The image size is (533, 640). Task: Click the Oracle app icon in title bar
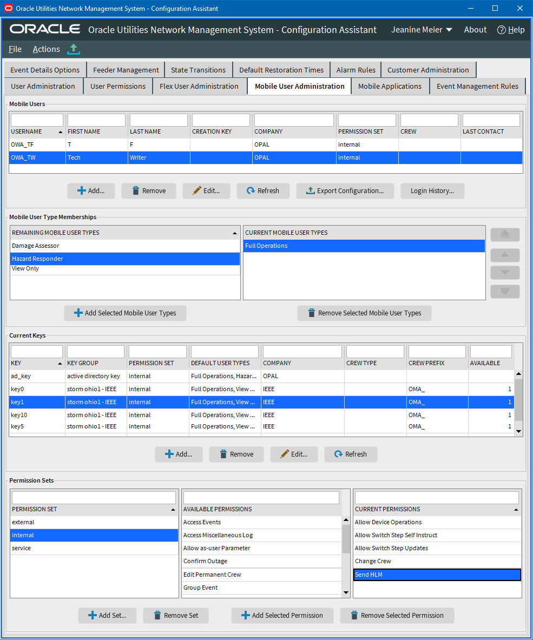8,8
